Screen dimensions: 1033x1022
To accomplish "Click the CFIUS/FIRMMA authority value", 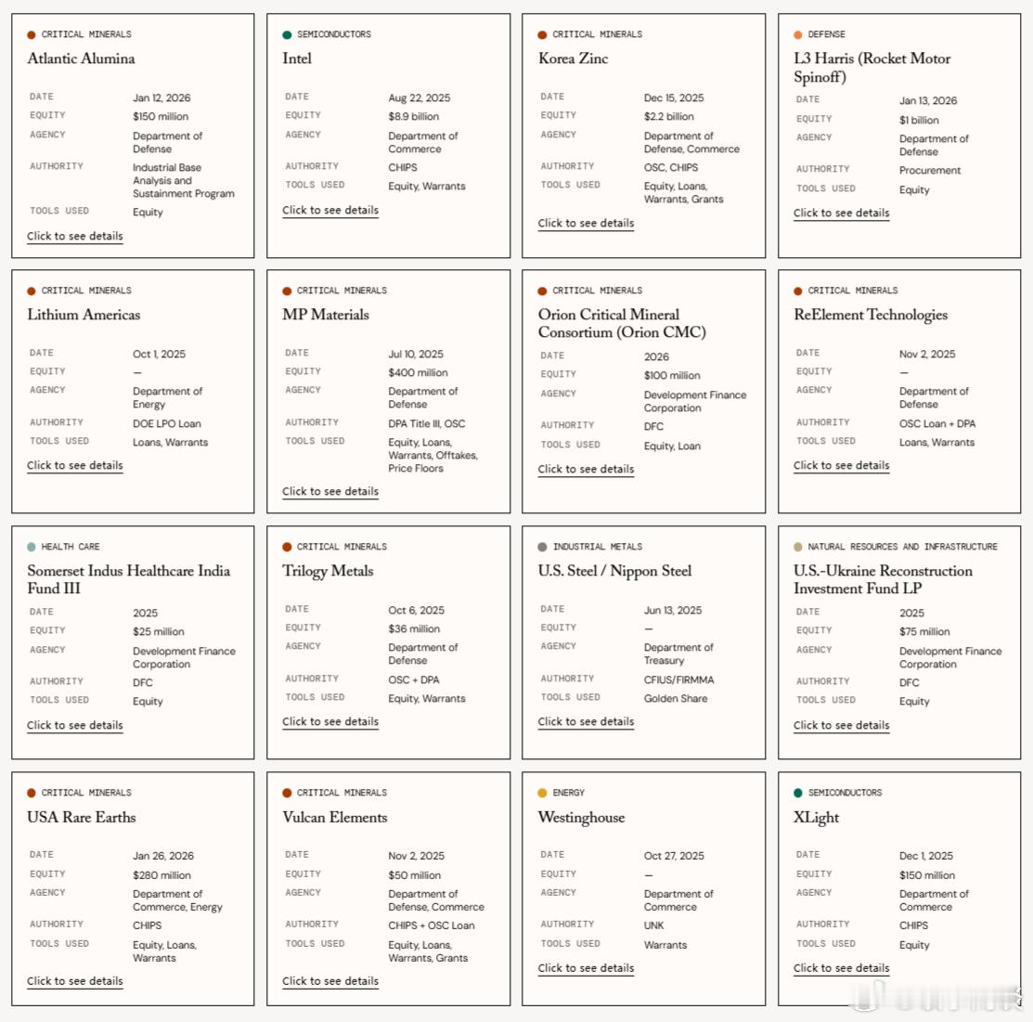I will click(678, 680).
